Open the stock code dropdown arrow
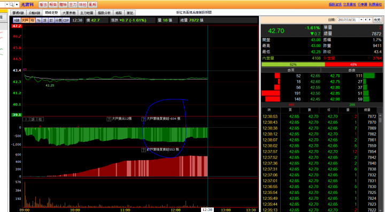This screenshot has width=385, height=212. 7,4
